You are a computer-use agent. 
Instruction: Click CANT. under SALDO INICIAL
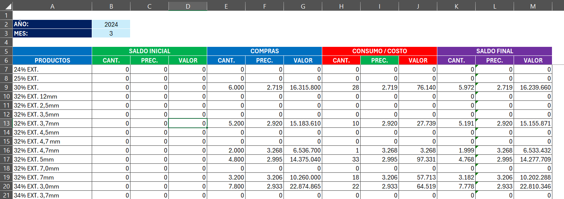[x=111, y=60]
